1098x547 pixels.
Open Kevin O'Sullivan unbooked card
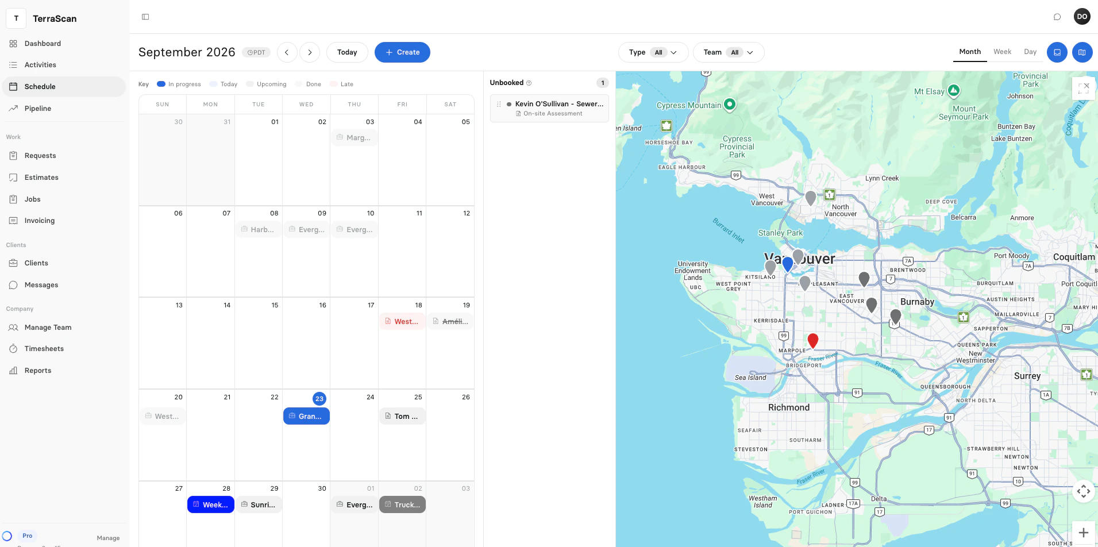click(549, 108)
